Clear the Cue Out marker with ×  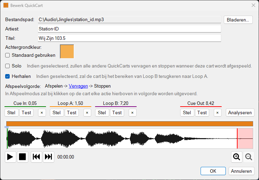coord(218,113)
